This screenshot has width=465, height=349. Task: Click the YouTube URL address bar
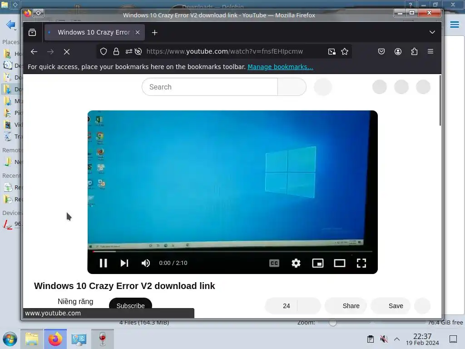pyautogui.click(x=224, y=51)
